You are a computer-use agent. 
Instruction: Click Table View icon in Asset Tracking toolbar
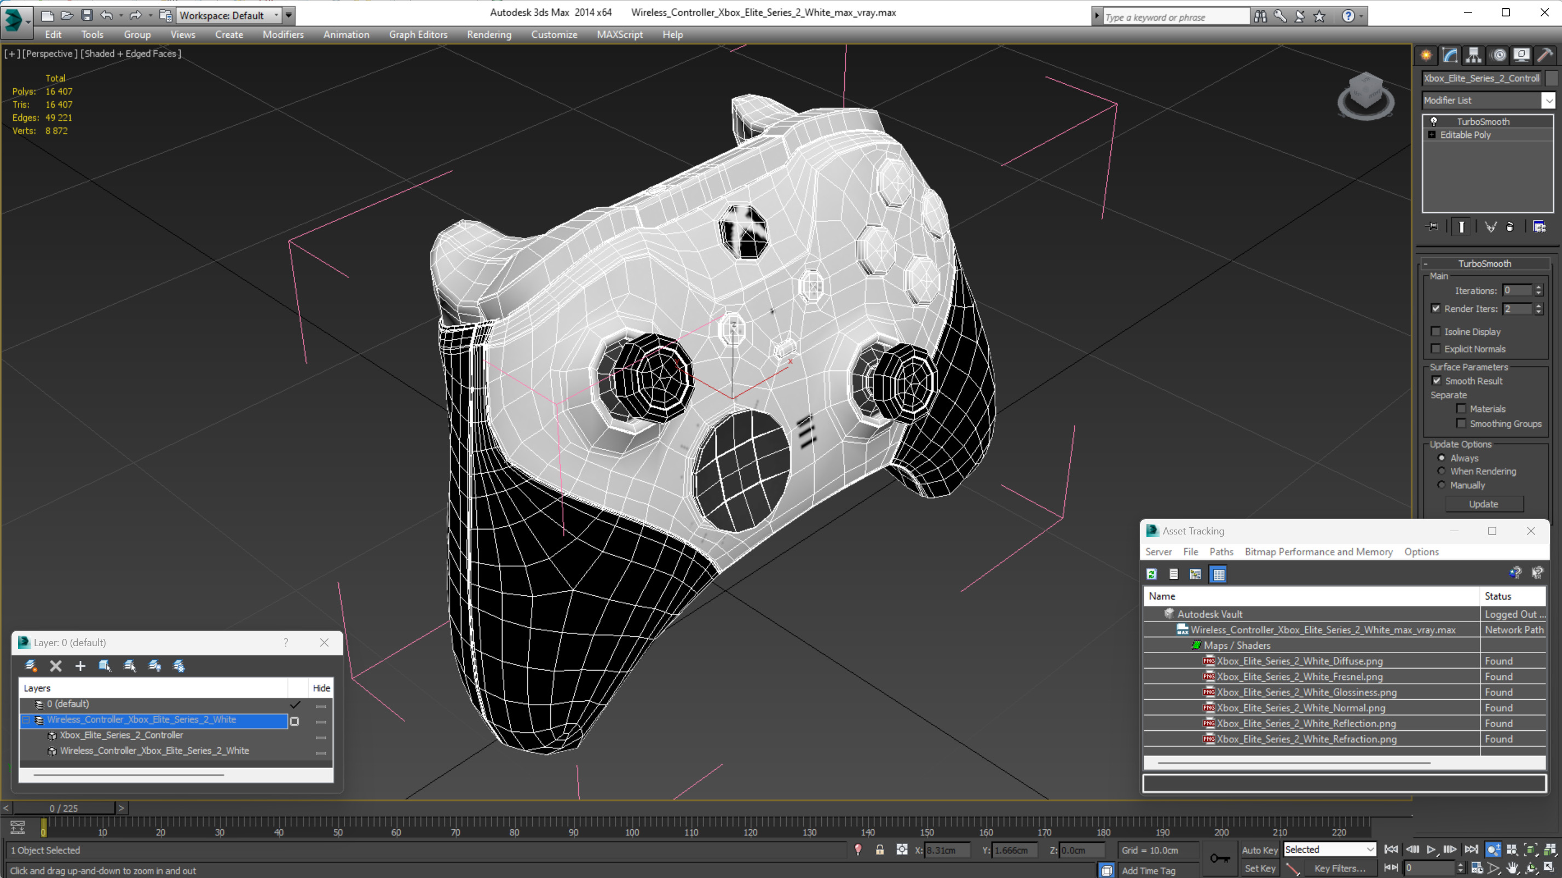[x=1218, y=574]
